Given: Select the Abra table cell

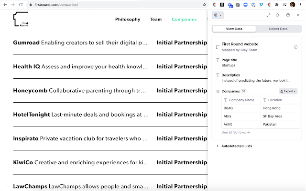Looking at the screenshot, I should [x=241, y=116].
